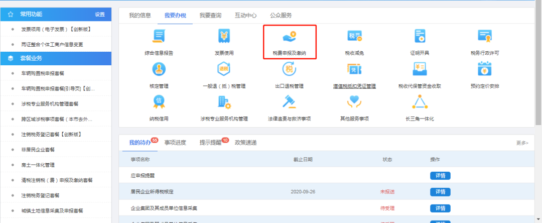Switch to 我要查询 tab
This screenshot has height=223, width=542.
tap(210, 15)
